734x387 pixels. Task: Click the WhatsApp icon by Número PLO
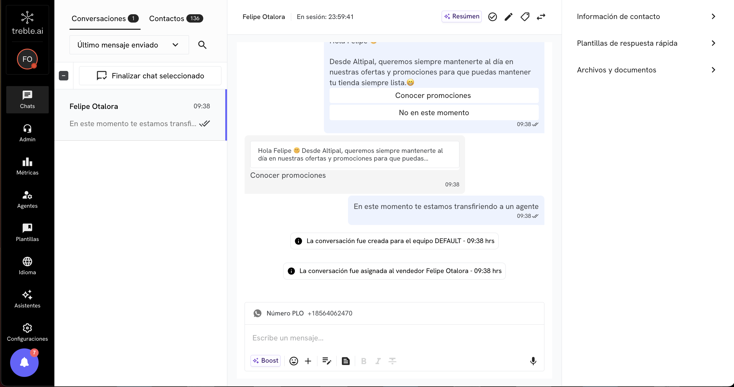pos(257,313)
